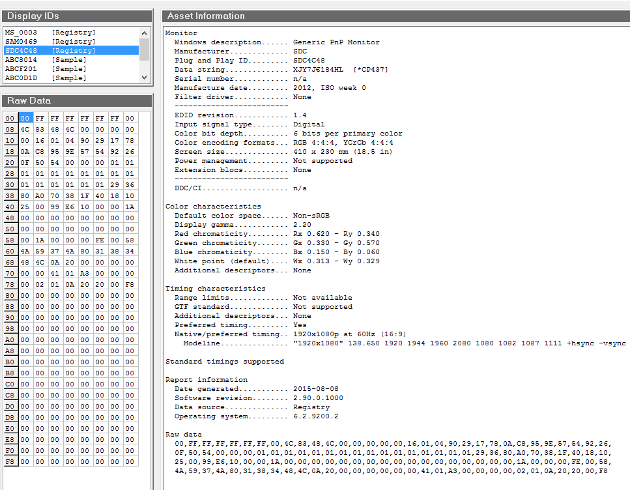This screenshot has height=490, width=630.
Task: Select hex byte F8 in row 78
Action: click(130, 284)
